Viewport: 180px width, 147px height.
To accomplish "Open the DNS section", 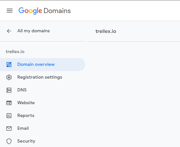I will (x=43, y=90).
